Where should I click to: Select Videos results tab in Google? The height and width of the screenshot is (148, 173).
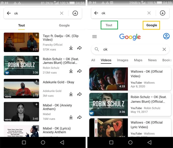pos(106,60)
